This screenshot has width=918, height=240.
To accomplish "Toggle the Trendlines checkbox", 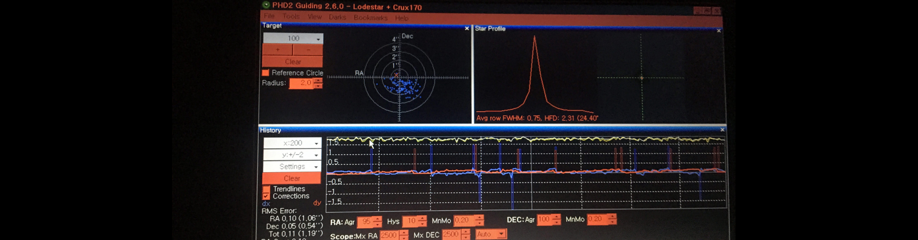I will 266,189.
